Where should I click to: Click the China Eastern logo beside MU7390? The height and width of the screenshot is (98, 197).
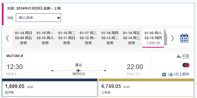22,56
